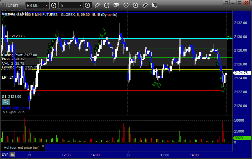Click the date label 21 on time axis
Screen dimensions: 252x159
29,155
